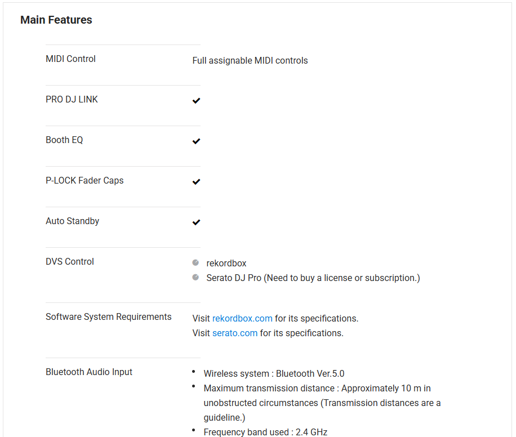This screenshot has height=437, width=516.
Task: Select the Bluetooth Audio Input label
Action: tap(89, 372)
